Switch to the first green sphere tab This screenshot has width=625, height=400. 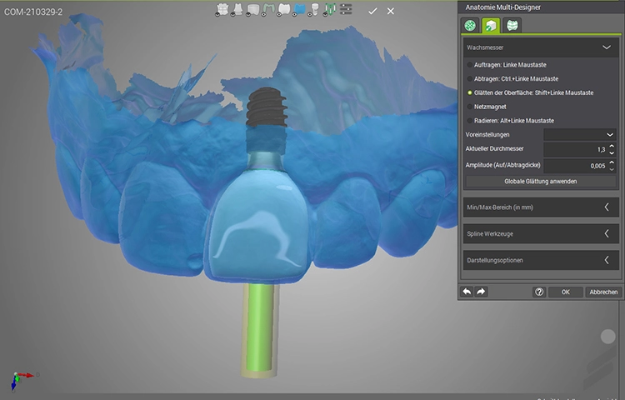(469, 25)
